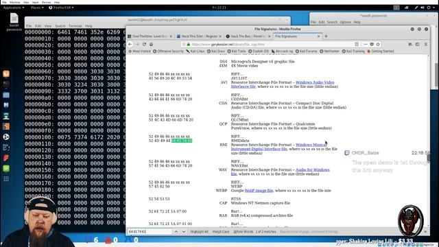Toggle Match Case in the find bar
The height and width of the screenshot is (247, 439).
pyautogui.click(x=221, y=232)
